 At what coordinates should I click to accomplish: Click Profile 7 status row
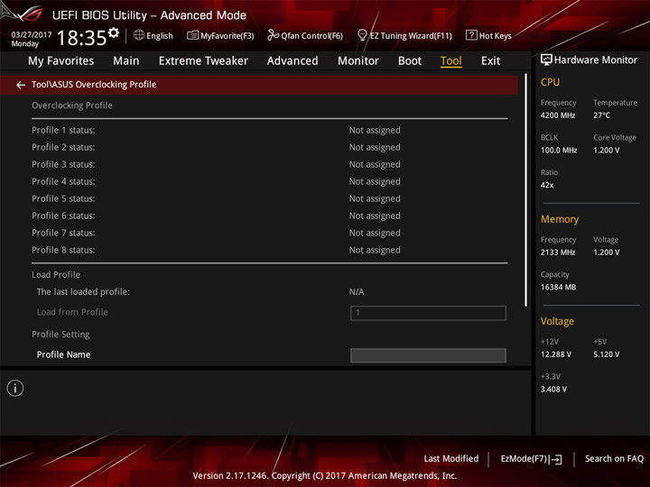(x=269, y=233)
